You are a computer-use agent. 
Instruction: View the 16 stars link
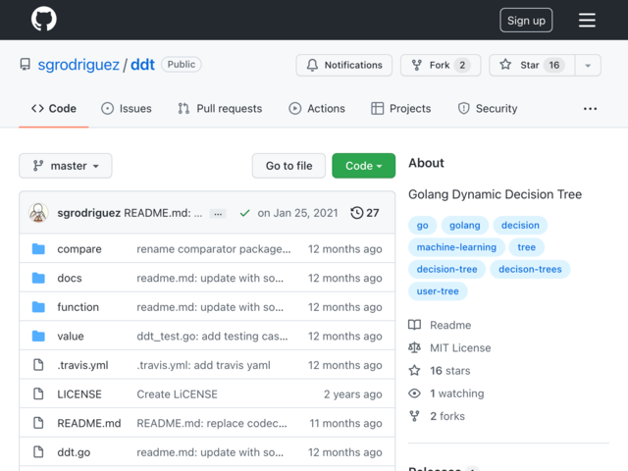(x=440, y=371)
